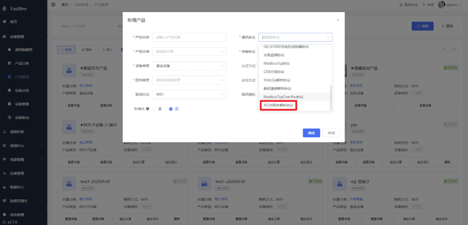Expand the 数据可视化 sidebar group

pyautogui.click(x=23, y=201)
